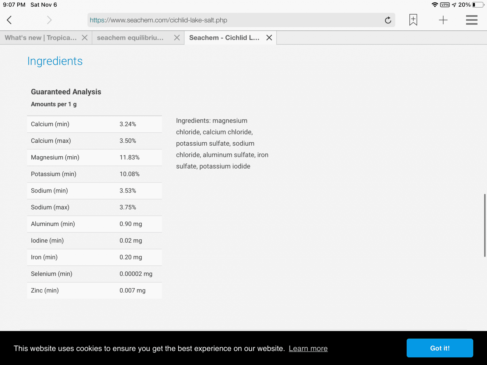
Task: Click the 'Sodium (min)' row label
Action: 49,191
